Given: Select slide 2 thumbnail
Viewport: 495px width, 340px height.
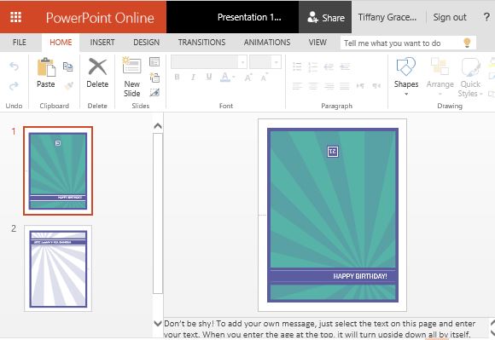Looking at the screenshot, I should 58,268.
